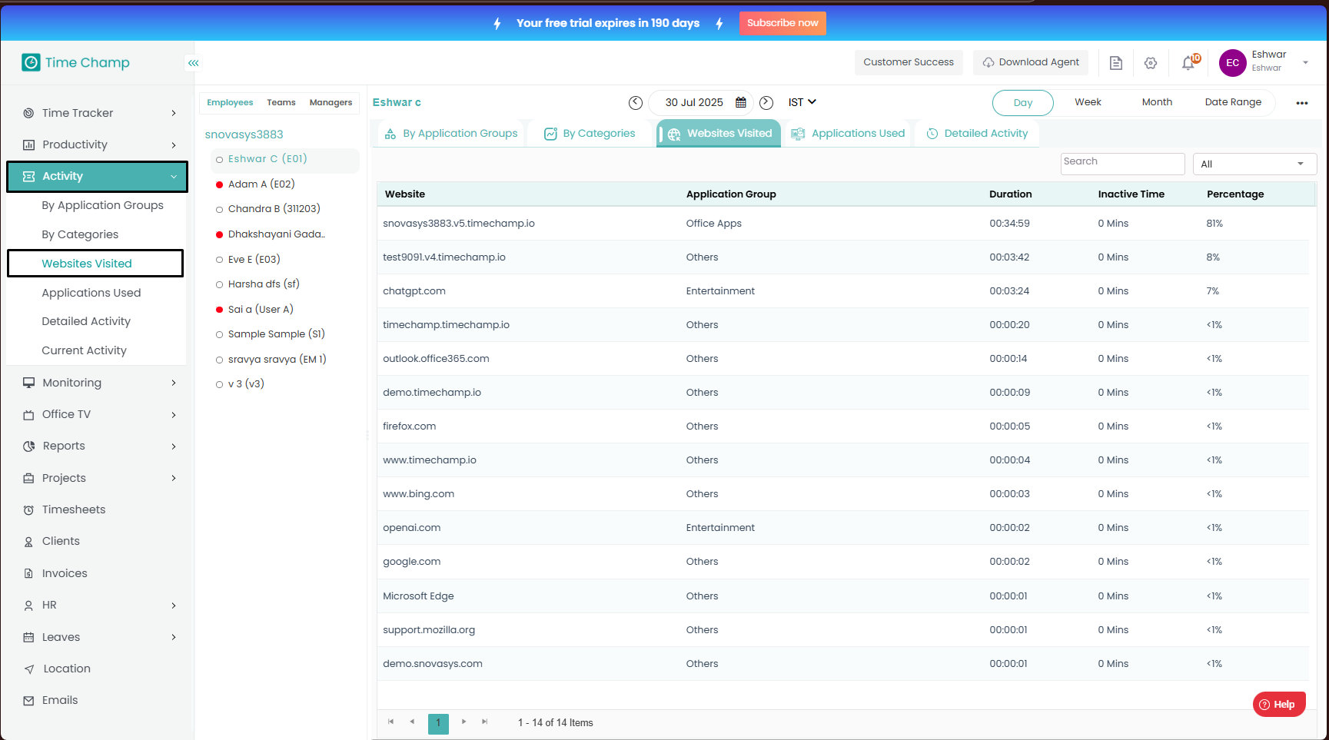Expand the Time Tracker sidebar section
The height and width of the screenshot is (740, 1329).
pyautogui.click(x=99, y=113)
